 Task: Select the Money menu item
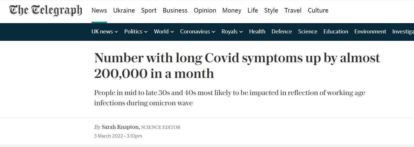(232, 11)
